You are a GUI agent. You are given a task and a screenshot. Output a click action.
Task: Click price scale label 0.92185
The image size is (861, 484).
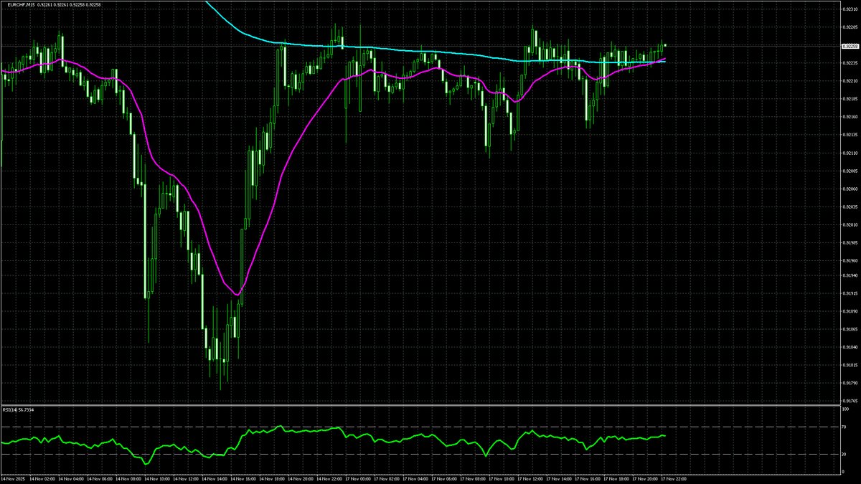click(850, 99)
